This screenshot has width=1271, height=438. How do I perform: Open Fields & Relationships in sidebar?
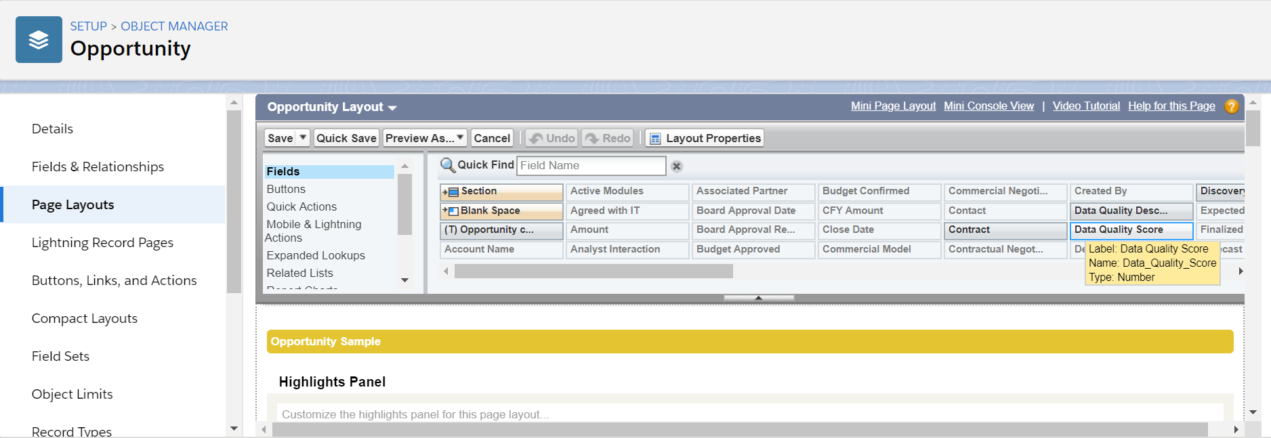pyautogui.click(x=98, y=167)
